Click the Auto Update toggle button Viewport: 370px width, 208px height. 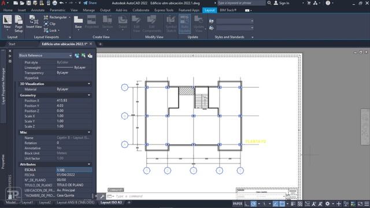coord(184,24)
